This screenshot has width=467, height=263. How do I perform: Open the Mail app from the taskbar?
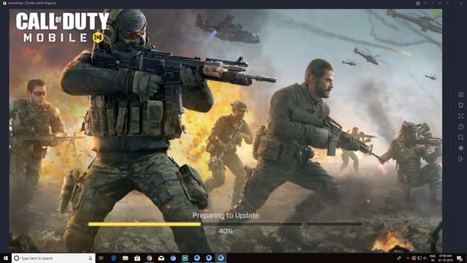161,258
